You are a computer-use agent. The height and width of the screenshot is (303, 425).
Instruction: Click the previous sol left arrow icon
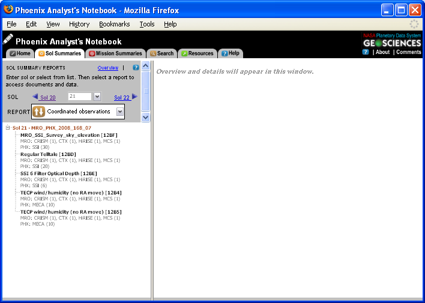tap(35, 96)
